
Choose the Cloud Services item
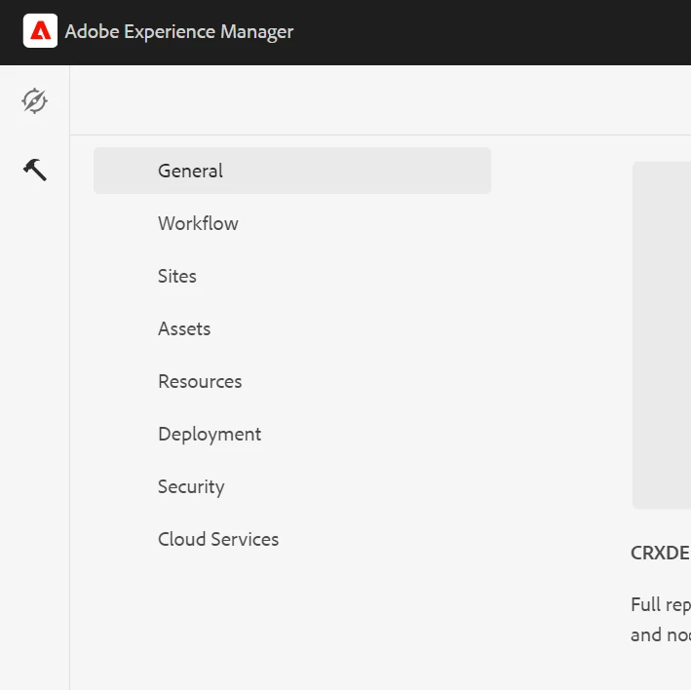pyautogui.click(x=218, y=539)
